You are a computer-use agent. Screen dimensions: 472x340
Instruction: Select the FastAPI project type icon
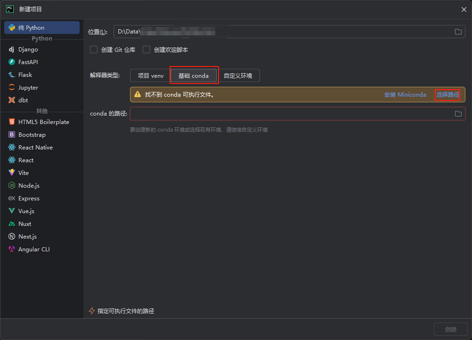[x=11, y=62]
